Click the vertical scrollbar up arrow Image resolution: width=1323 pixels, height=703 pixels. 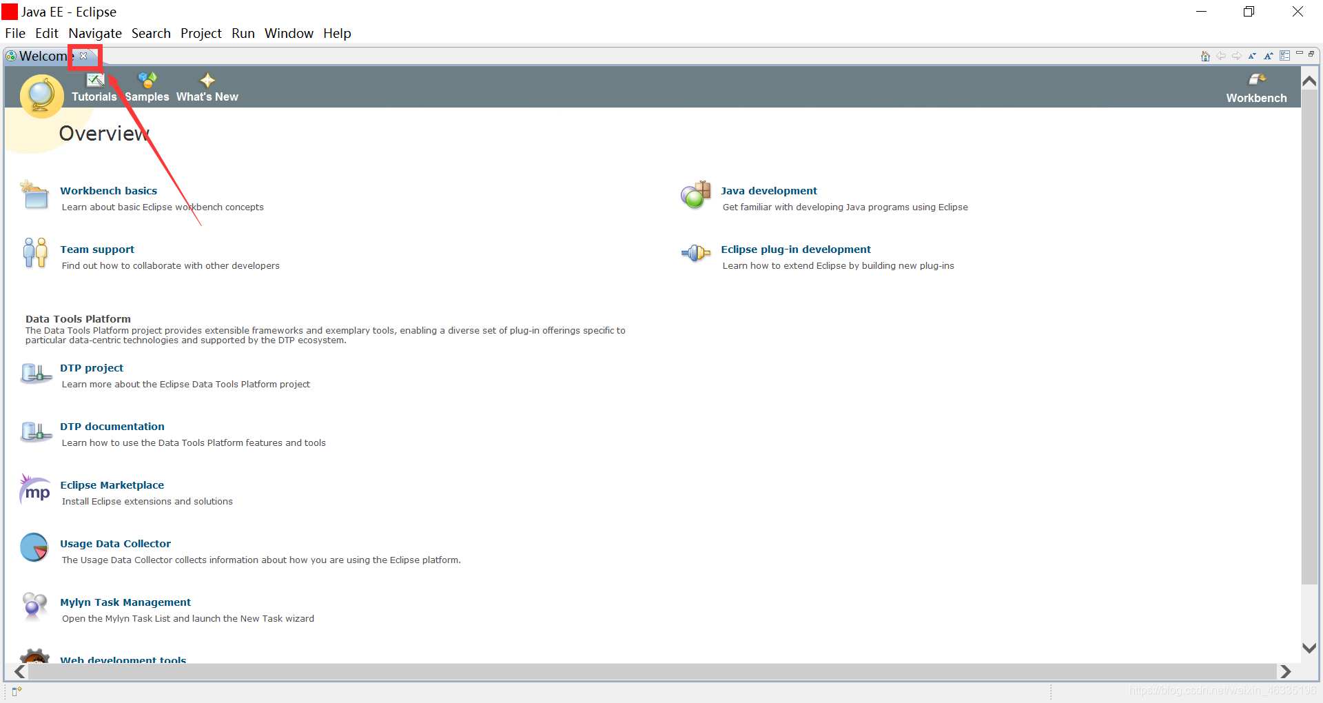(1310, 81)
